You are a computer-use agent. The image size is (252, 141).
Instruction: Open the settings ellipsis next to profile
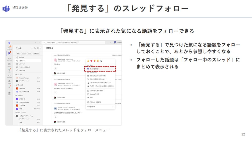pyautogui.click(x=110, y=43)
